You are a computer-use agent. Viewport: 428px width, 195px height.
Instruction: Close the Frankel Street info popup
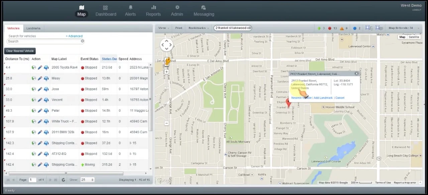(x=356, y=74)
